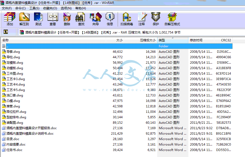Screen dimensions: 245x157
Task: Click the Word icon beside 任务书.doc
Action: [4, 150]
